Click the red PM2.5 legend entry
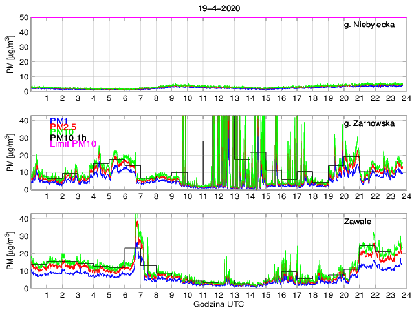The height and width of the screenshot is (310, 414). (64, 128)
